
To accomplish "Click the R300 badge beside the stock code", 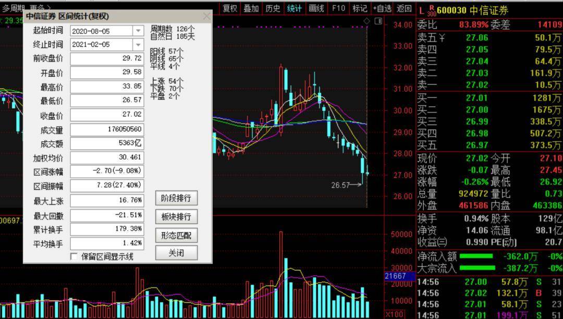I will click(x=432, y=10).
